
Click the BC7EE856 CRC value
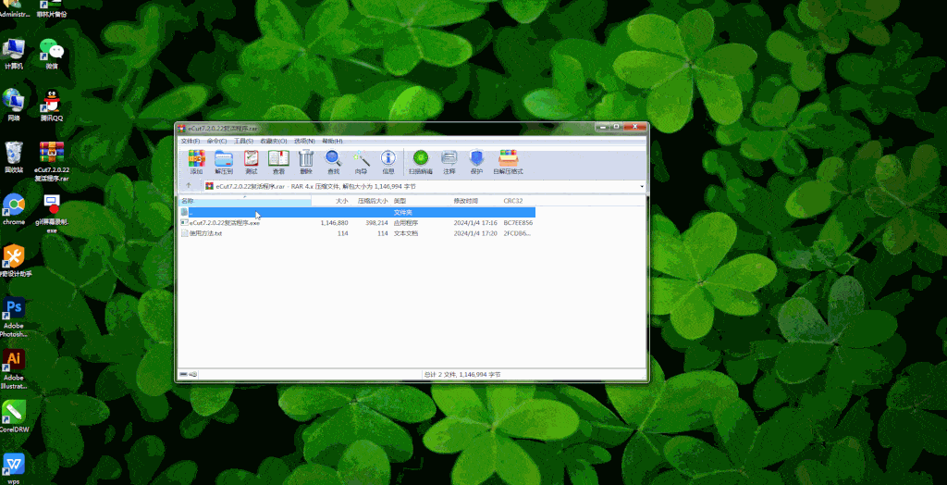(518, 222)
